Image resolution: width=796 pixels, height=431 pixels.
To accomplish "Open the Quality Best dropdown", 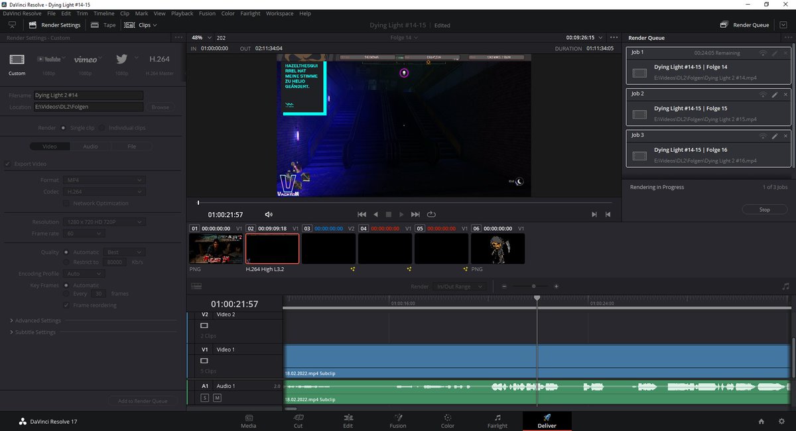I will coord(125,252).
